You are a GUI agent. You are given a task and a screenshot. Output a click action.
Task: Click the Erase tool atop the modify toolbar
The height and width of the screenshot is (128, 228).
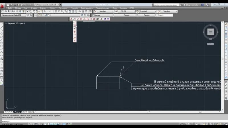(226, 24)
